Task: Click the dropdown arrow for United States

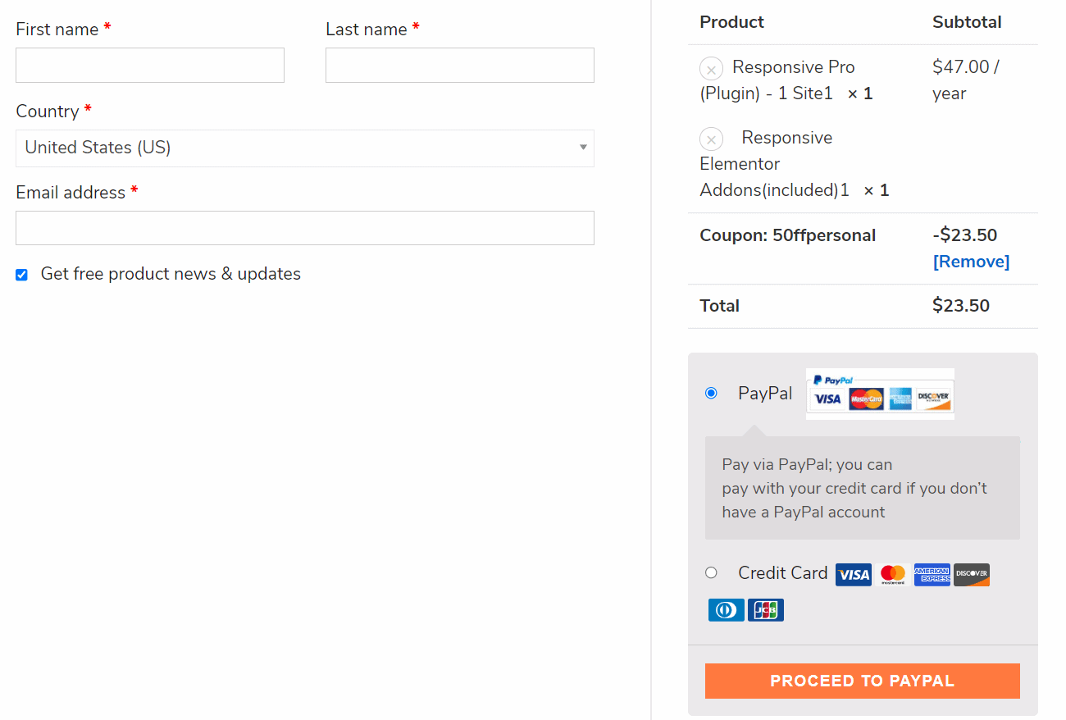Action: [583, 148]
